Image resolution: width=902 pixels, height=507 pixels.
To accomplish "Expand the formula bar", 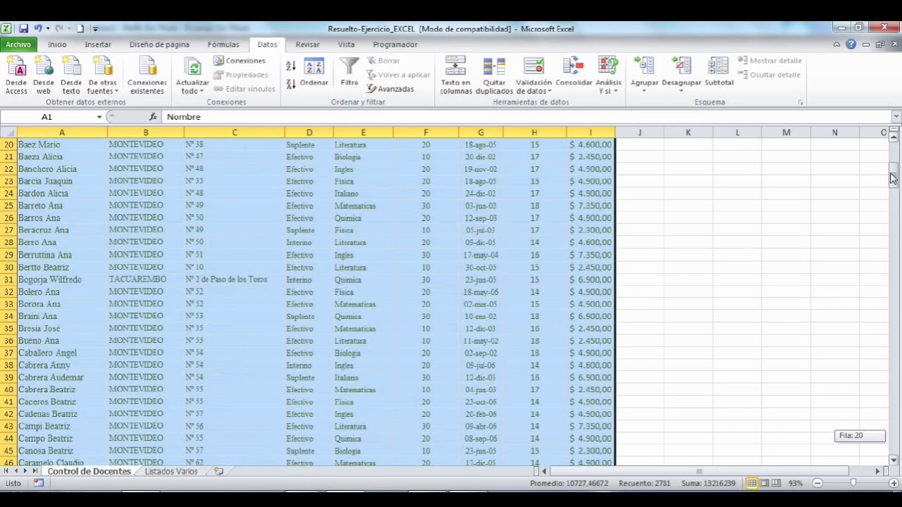I will coord(896,117).
